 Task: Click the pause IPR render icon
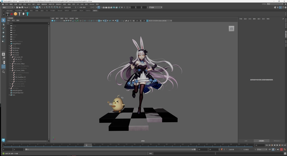click(122, 7)
